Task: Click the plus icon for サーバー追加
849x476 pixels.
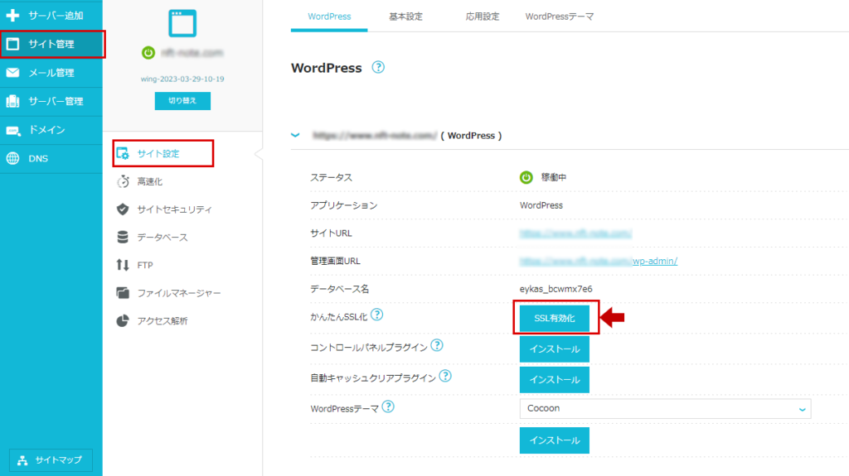Action: (12, 15)
